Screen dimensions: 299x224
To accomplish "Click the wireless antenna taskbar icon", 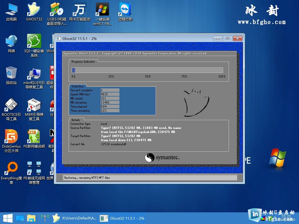I will pyautogui.click(x=45, y=218).
